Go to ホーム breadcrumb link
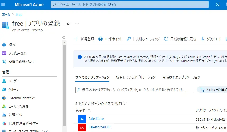 click(6, 15)
